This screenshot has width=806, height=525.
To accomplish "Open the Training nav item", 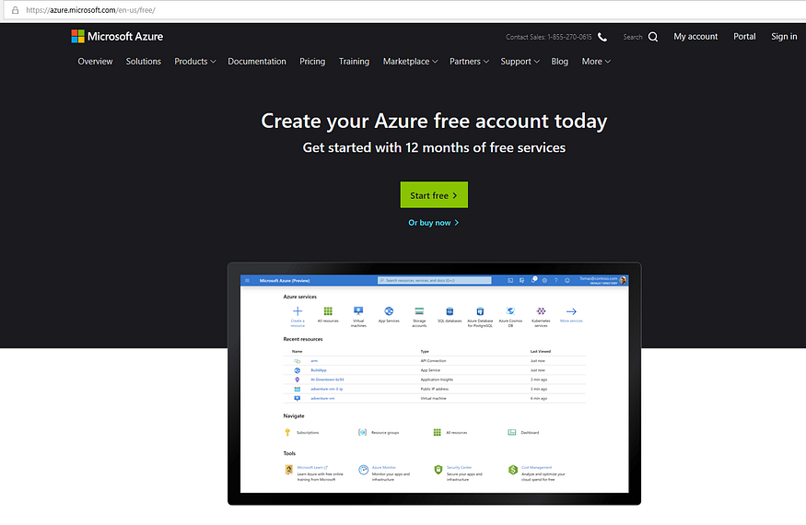I will coord(354,61).
